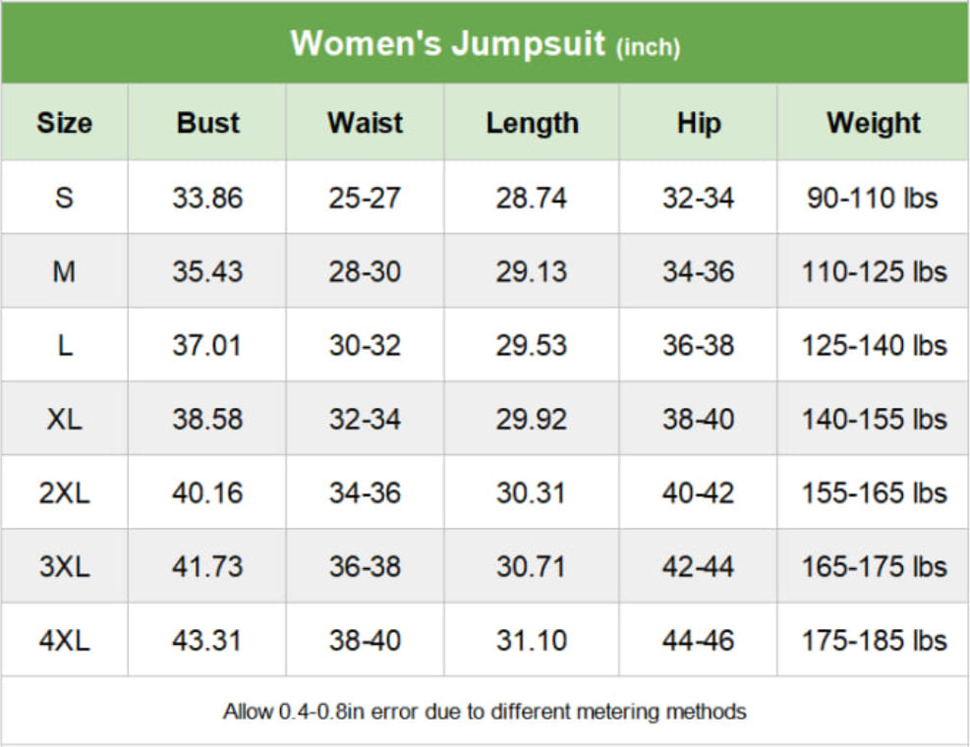970x747 pixels.
Task: Select the hip range 44-46
Action: [x=698, y=641]
